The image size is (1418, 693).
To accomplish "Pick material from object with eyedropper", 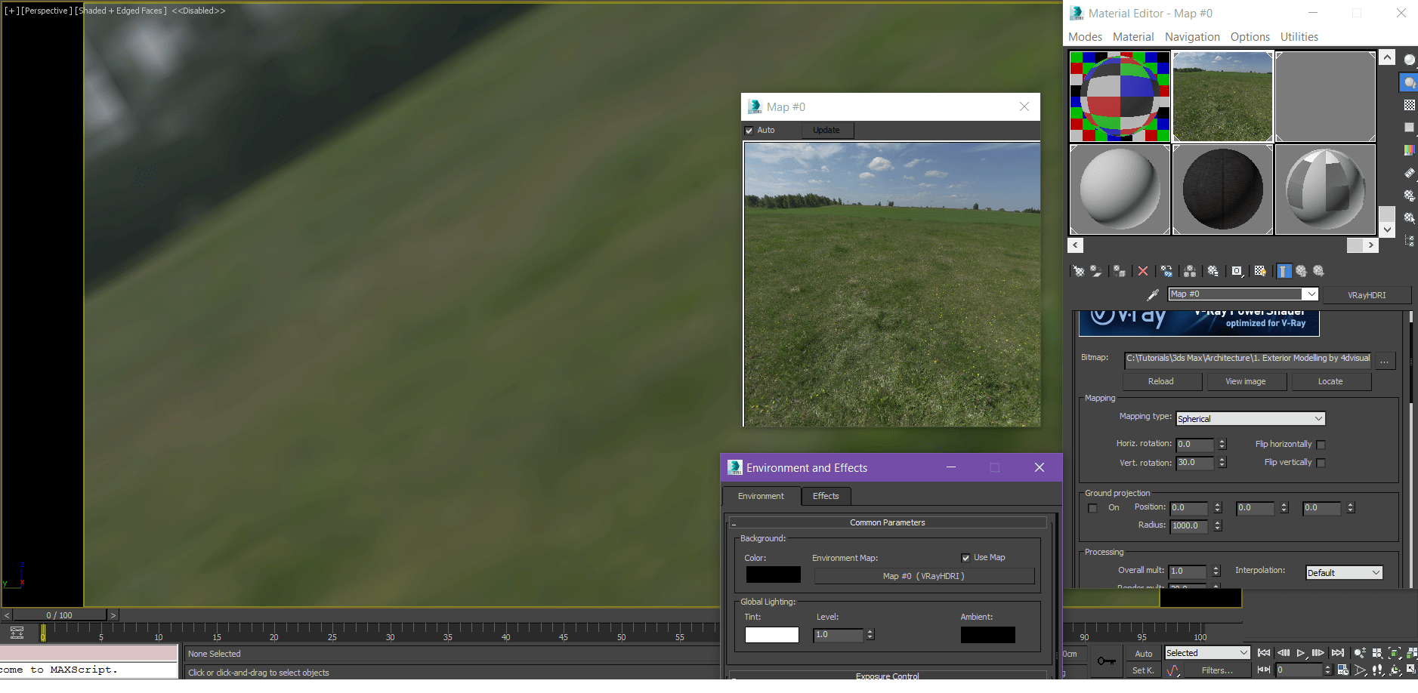I will (1154, 295).
